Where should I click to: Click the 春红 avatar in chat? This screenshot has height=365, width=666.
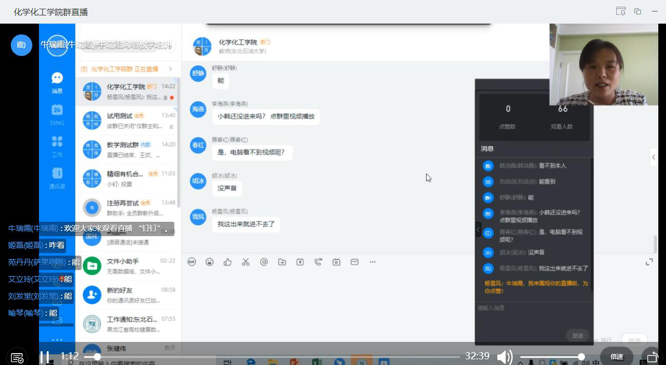pyautogui.click(x=198, y=145)
